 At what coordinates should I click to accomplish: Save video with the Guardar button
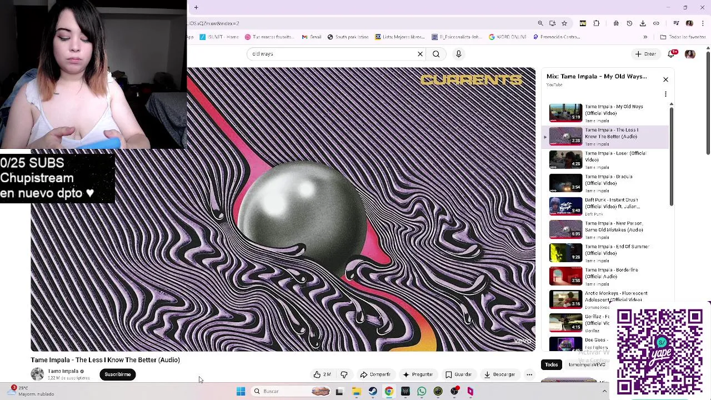459,374
